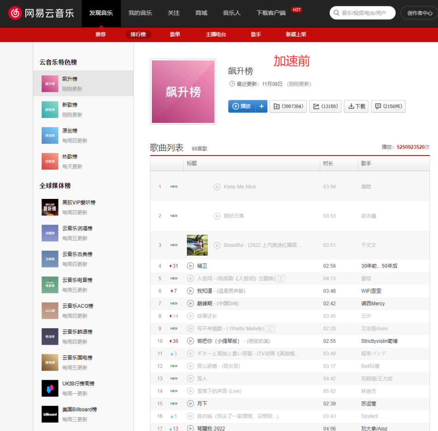438x431 pixels.
Task: Open the 原创榜 chart icon
Action: click(50, 136)
